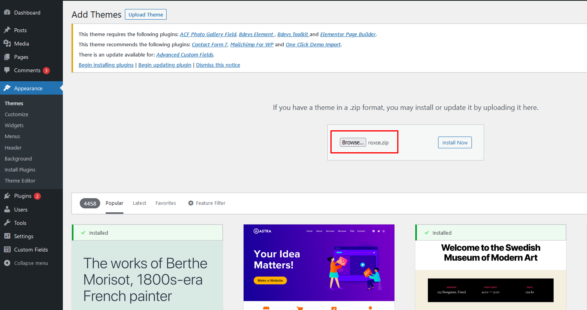Open Theme Editor submenu item
Image resolution: width=587 pixels, height=310 pixels.
[x=20, y=181]
